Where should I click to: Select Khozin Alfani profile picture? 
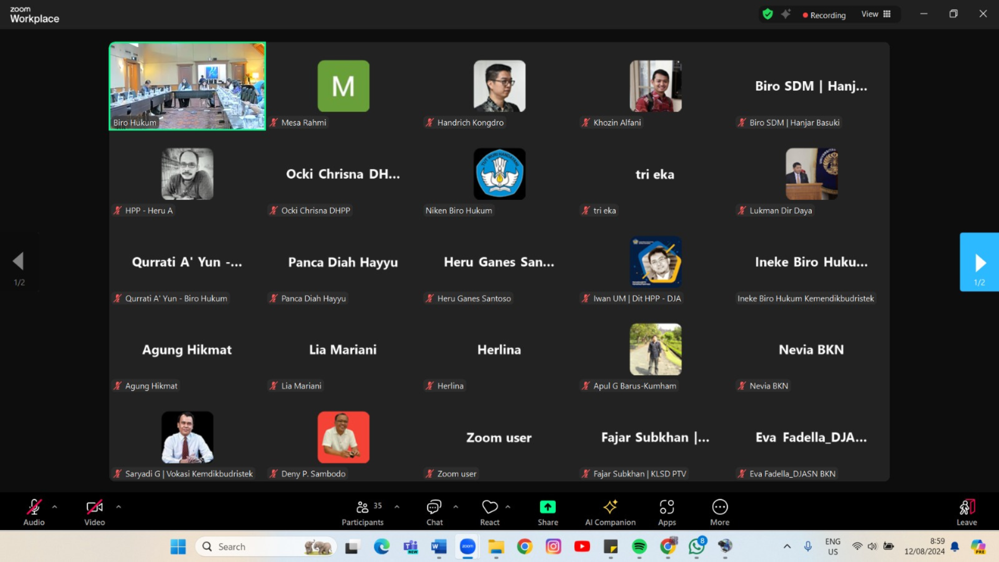click(x=656, y=86)
